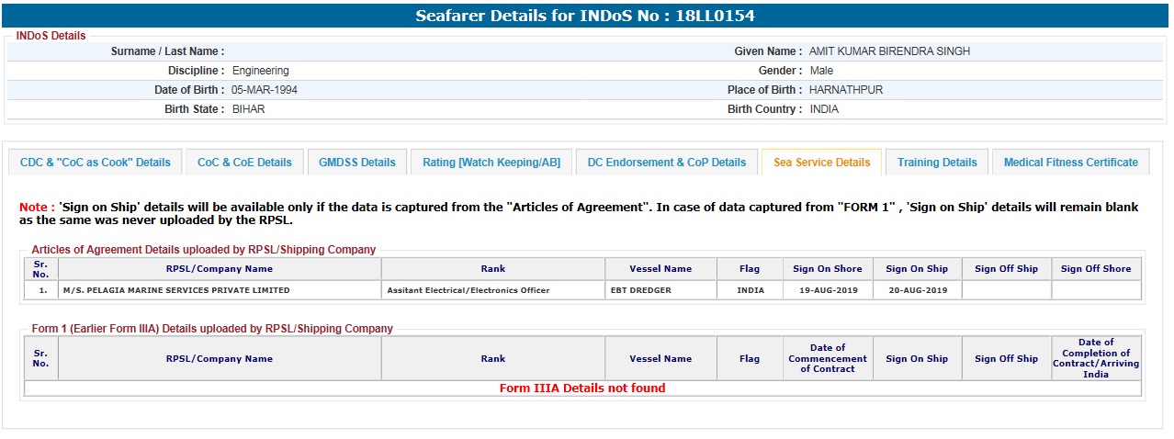Switch to the CoC & CoE Details tab
Viewport: 1174px width, 439px height.
pos(244,163)
